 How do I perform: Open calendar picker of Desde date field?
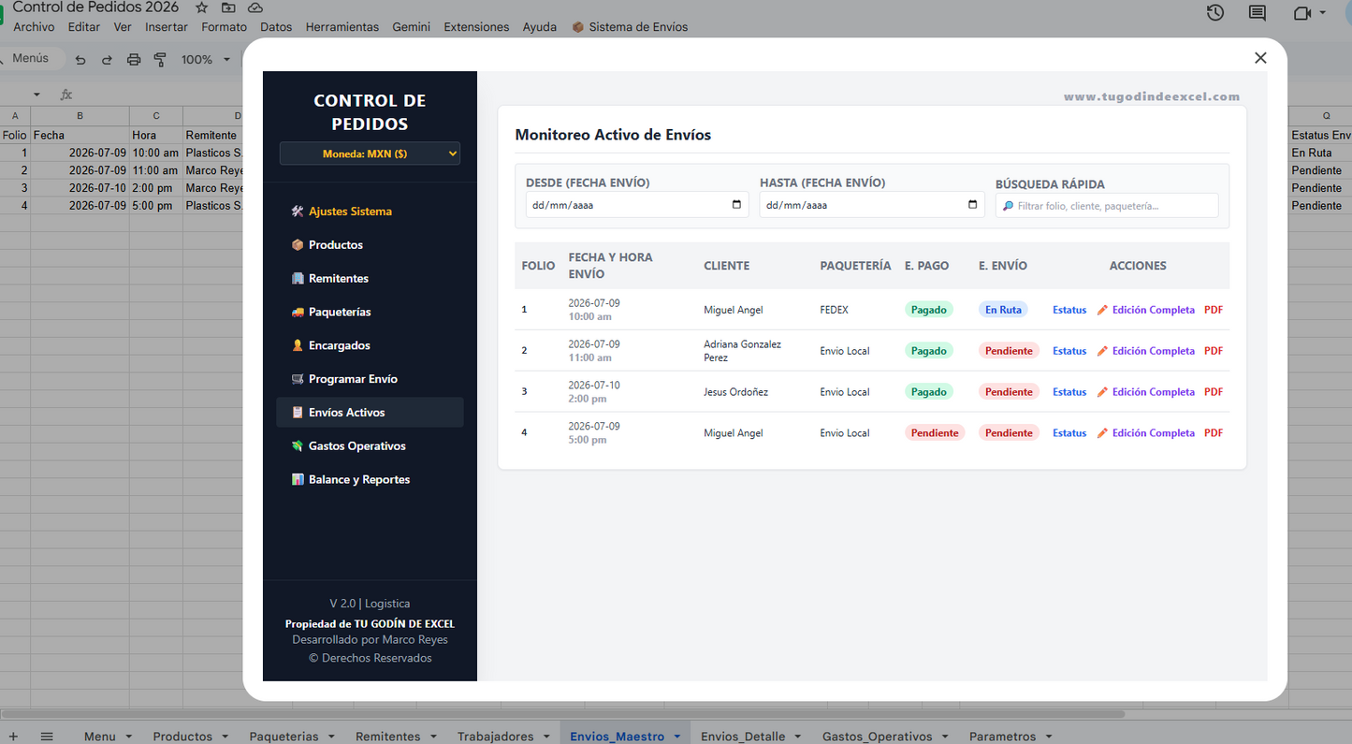(x=736, y=205)
